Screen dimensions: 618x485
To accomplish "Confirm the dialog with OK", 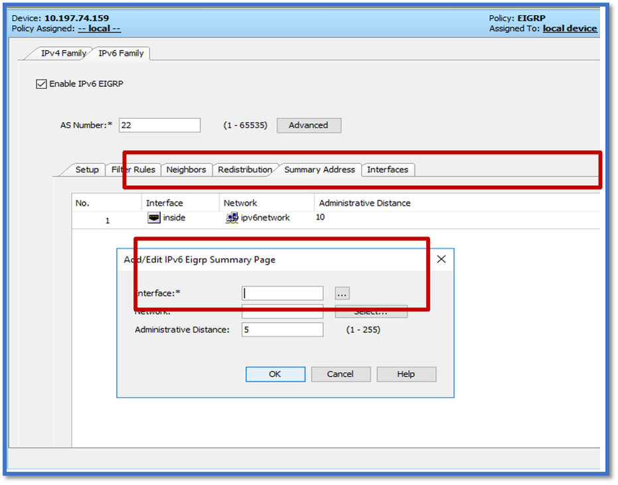I will click(x=275, y=374).
